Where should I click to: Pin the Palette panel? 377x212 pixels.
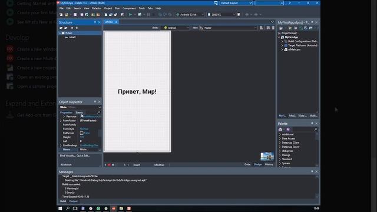(x=312, y=123)
